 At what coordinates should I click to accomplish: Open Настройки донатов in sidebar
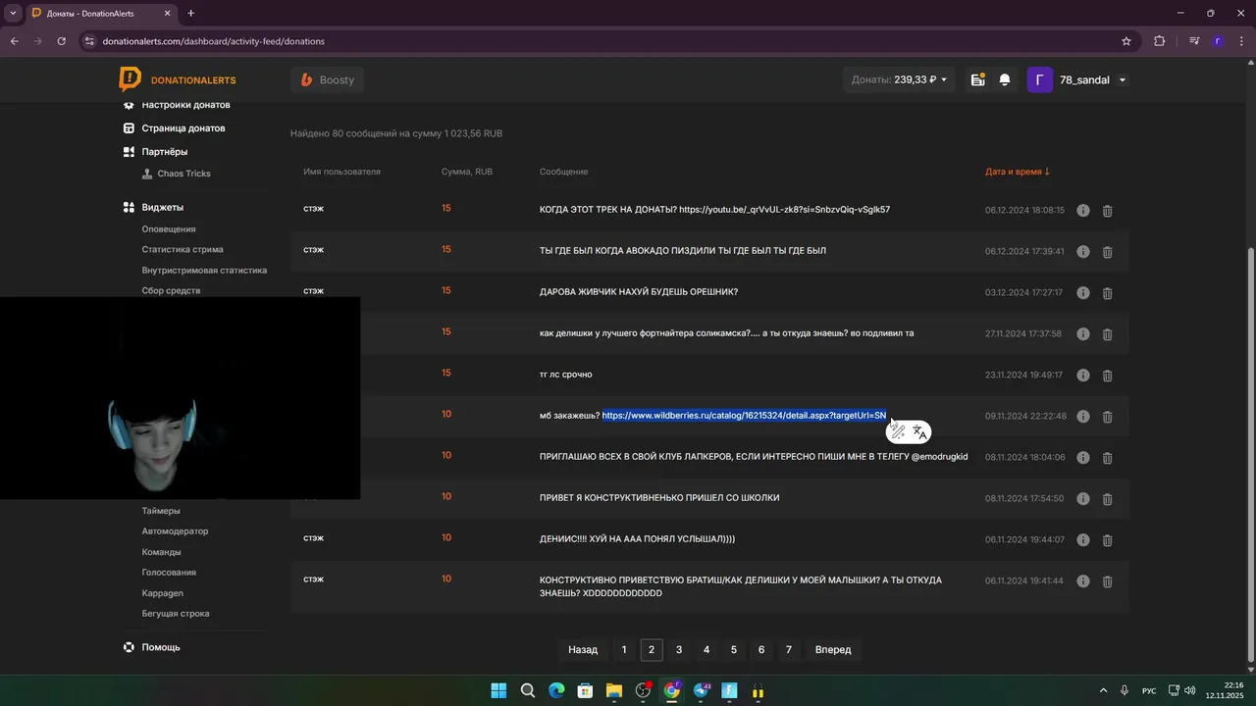coord(185,105)
